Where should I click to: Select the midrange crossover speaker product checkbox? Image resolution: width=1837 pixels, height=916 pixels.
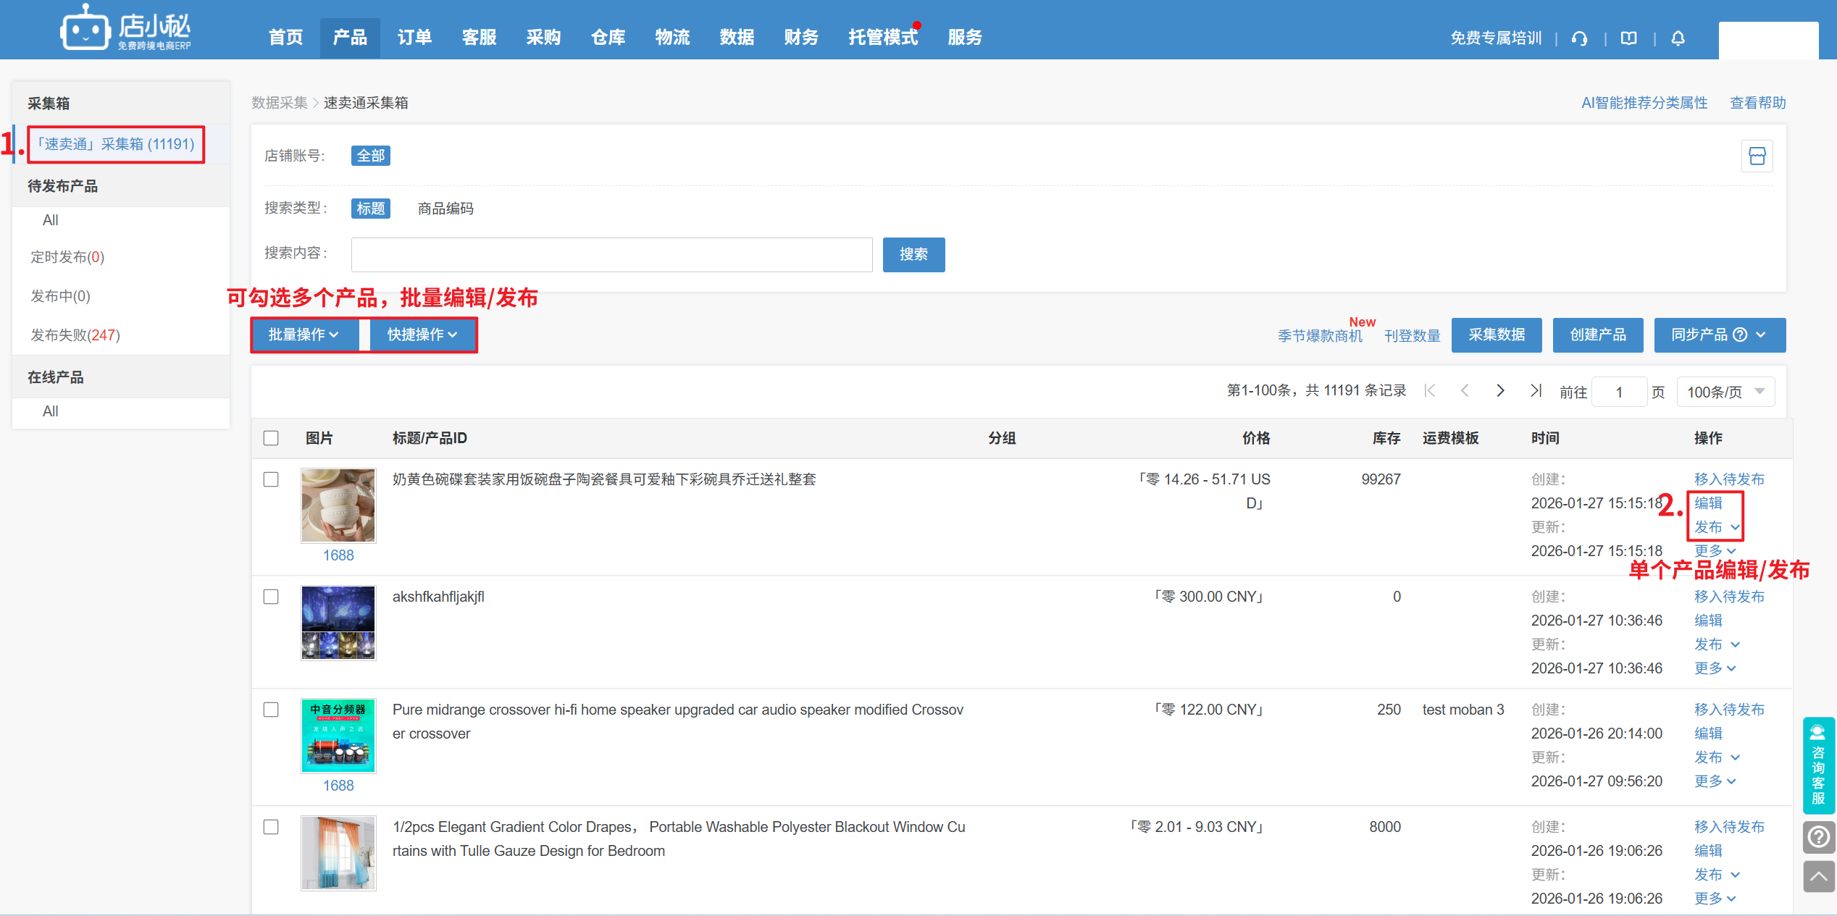(x=271, y=710)
